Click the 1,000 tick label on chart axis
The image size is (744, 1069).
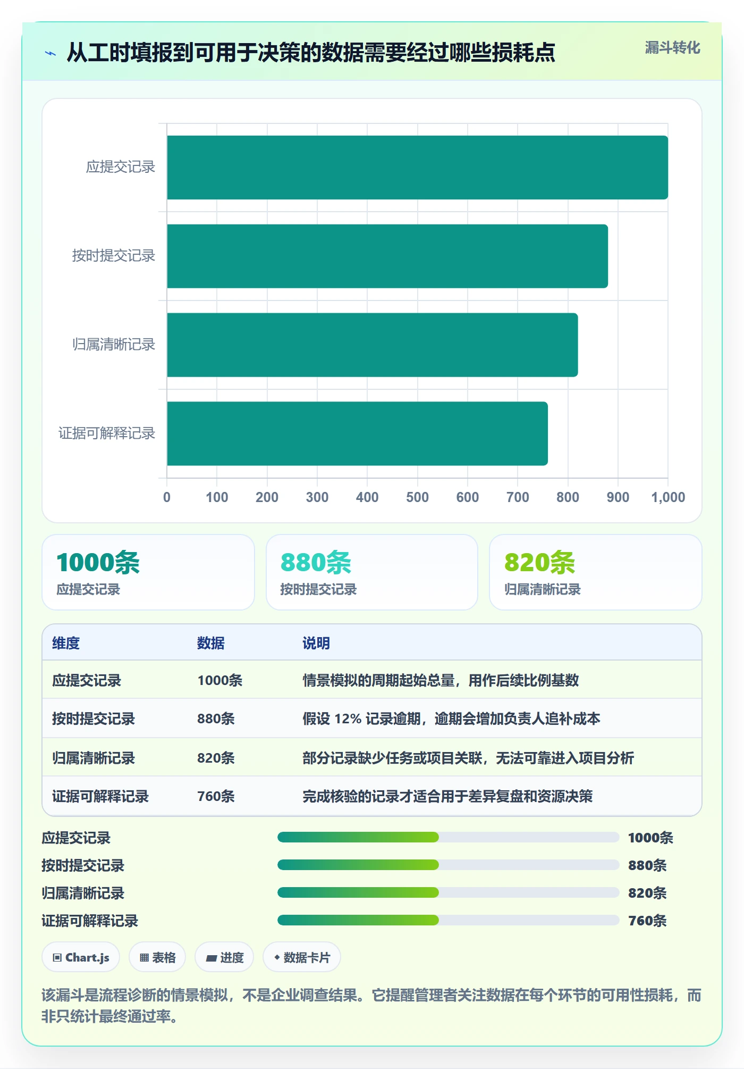coord(668,497)
